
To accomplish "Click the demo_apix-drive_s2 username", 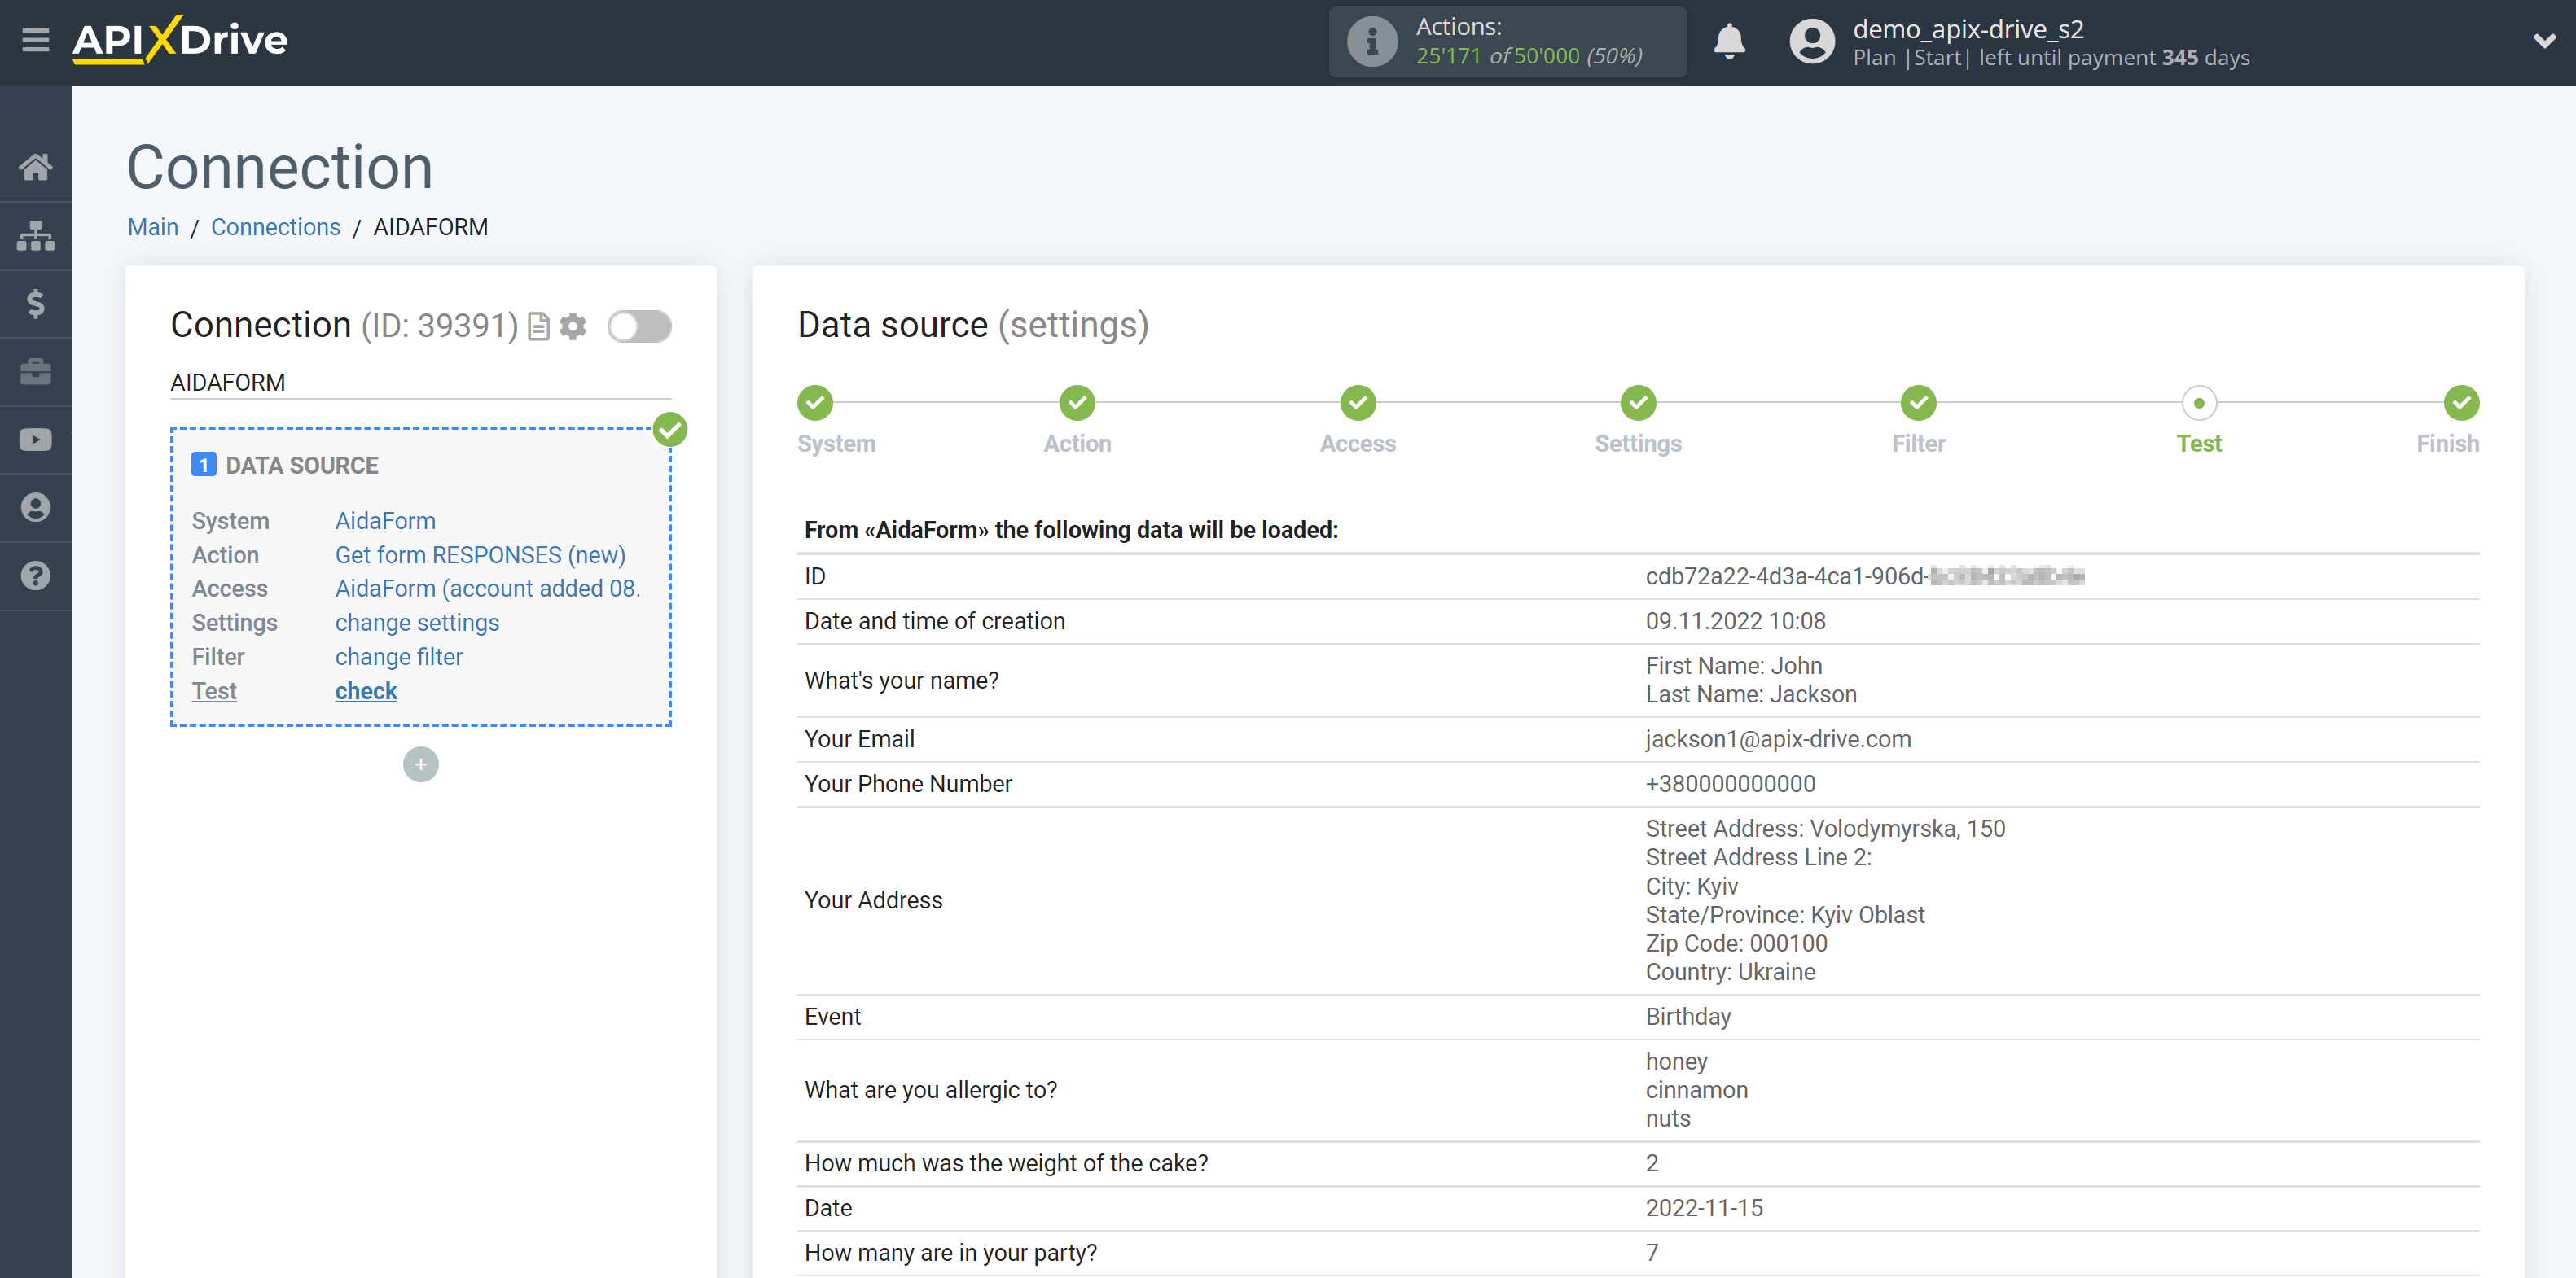I will pos(1968,29).
